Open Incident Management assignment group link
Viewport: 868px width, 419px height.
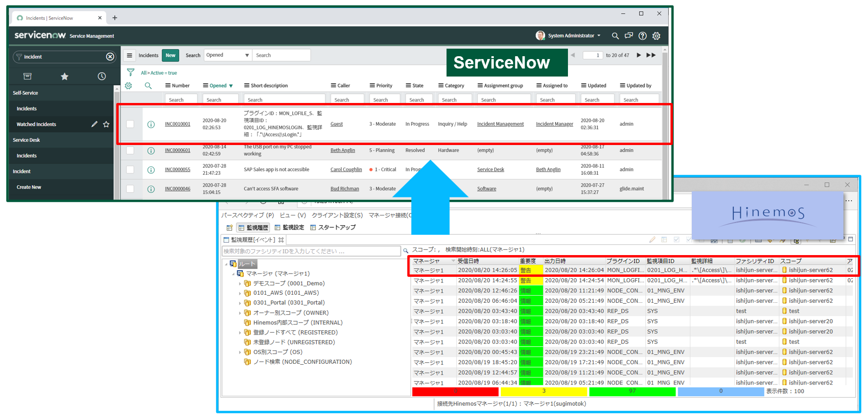500,124
